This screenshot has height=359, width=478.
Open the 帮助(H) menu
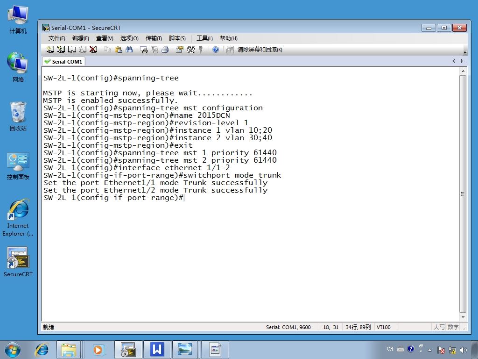click(x=229, y=38)
